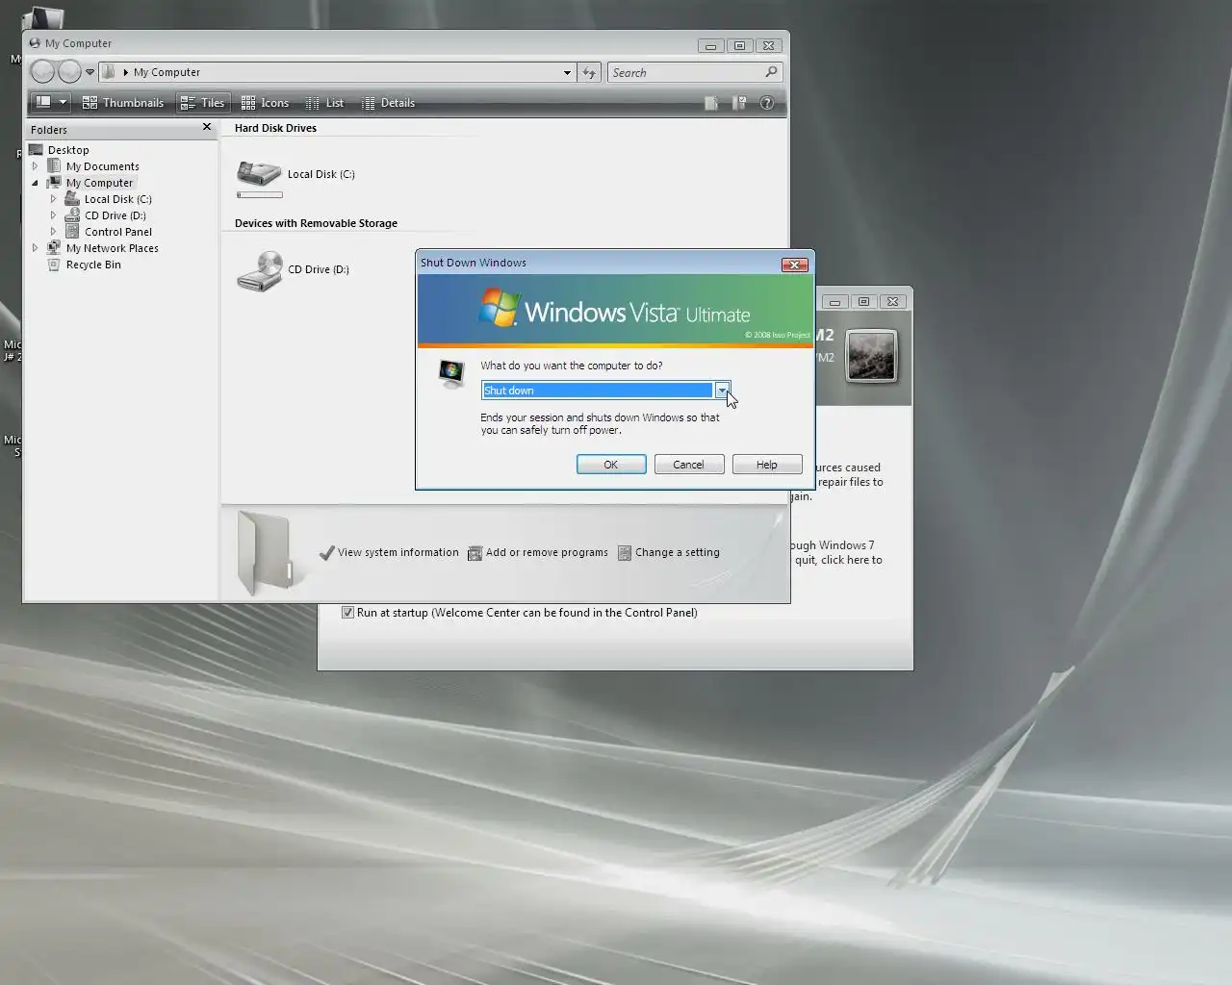Viewport: 1232px width, 985px height.
Task: Select the CD Drive (D:) drive tile
Action: [x=294, y=270]
